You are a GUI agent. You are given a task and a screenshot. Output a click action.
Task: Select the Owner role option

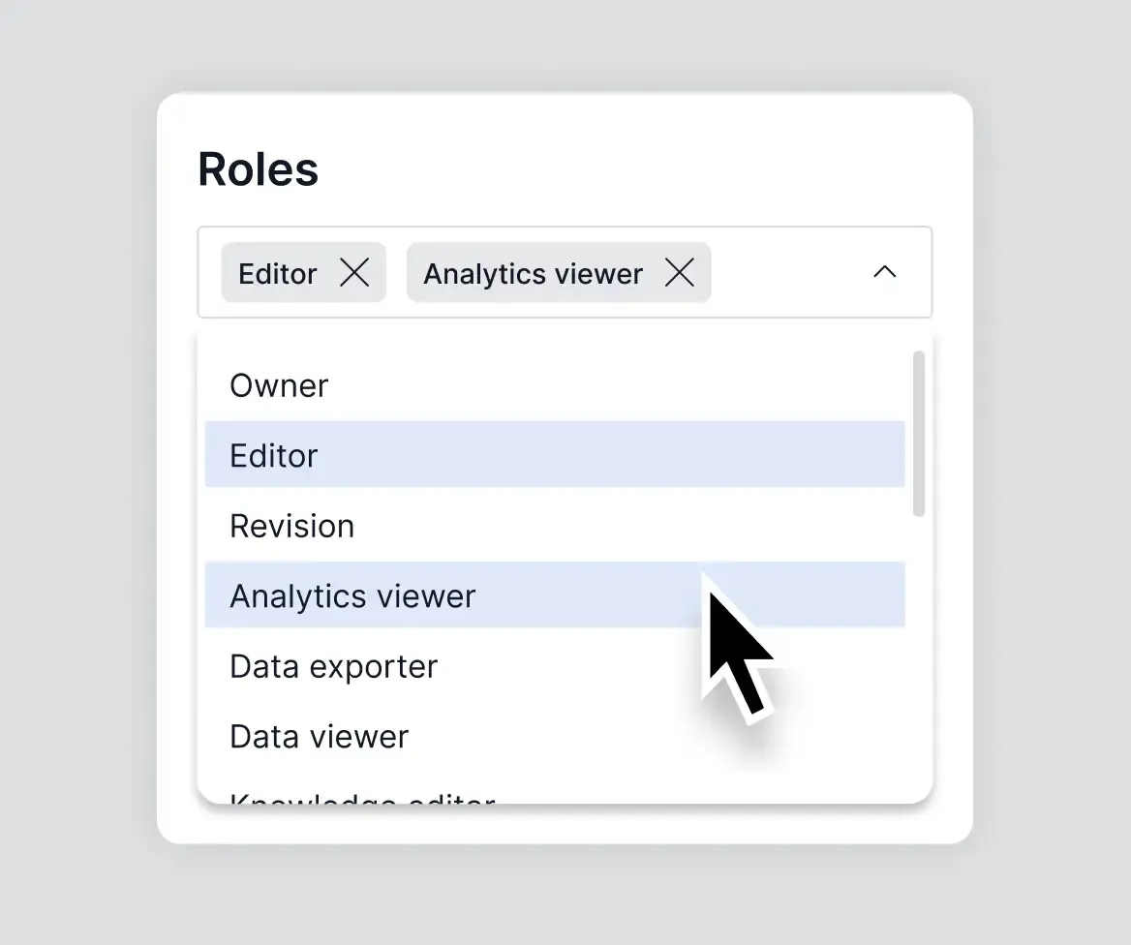click(279, 385)
